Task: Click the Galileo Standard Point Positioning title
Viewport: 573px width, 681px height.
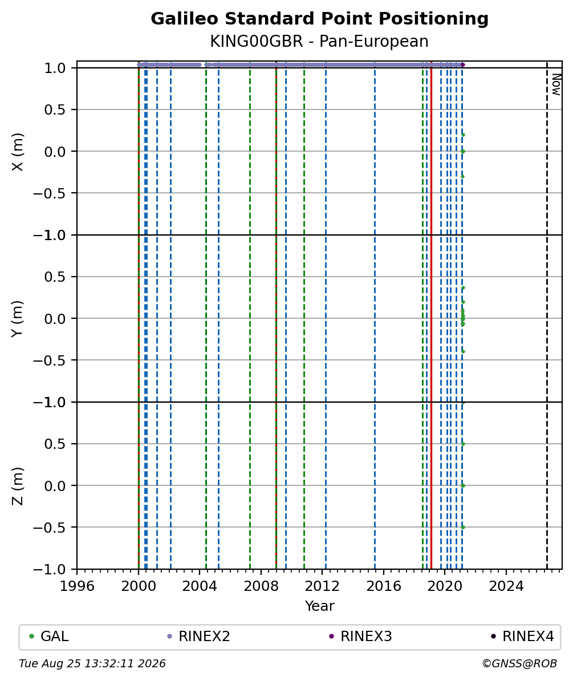Action: pyautogui.click(x=319, y=19)
